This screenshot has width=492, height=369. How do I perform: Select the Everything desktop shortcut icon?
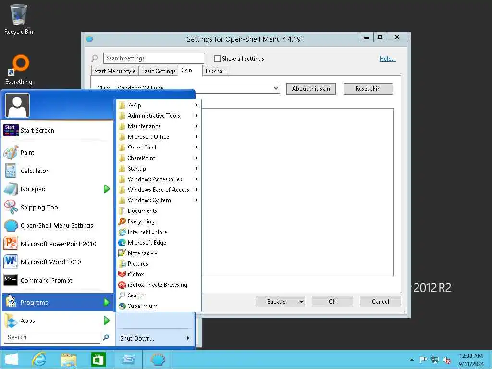pos(19,70)
